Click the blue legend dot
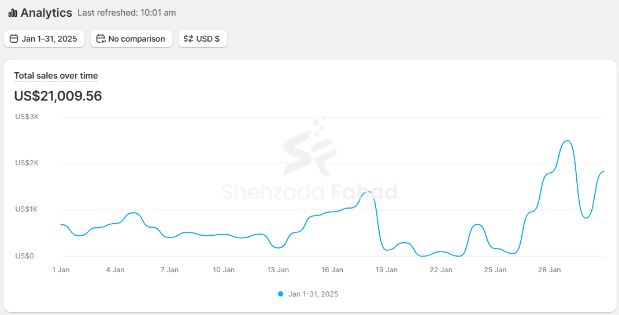 tap(280, 294)
